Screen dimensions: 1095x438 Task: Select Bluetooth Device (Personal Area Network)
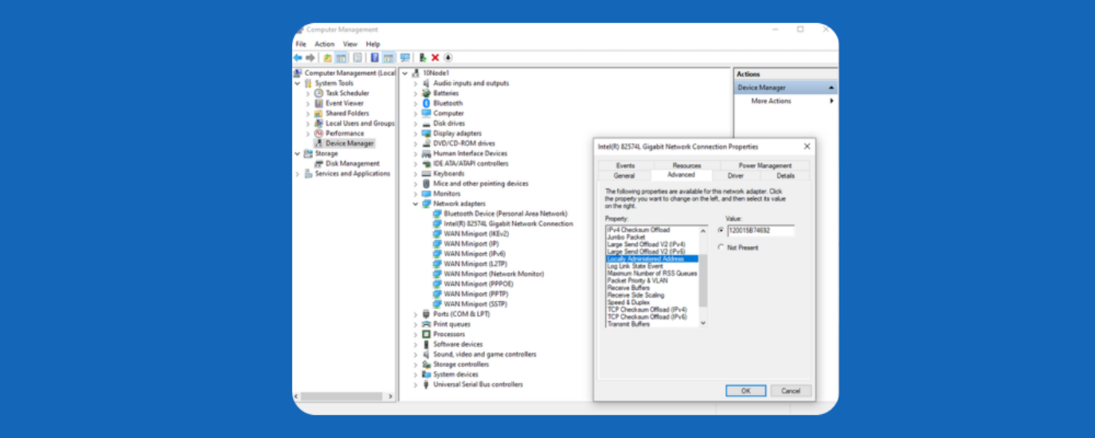pyautogui.click(x=506, y=213)
